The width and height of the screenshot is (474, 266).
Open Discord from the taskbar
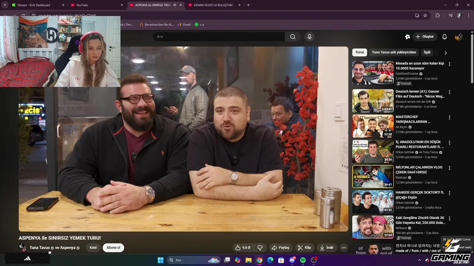[292, 260]
